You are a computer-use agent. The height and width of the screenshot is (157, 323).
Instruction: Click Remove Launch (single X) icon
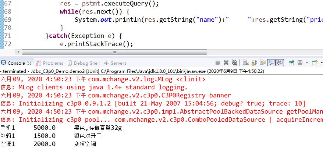tap(226, 63)
